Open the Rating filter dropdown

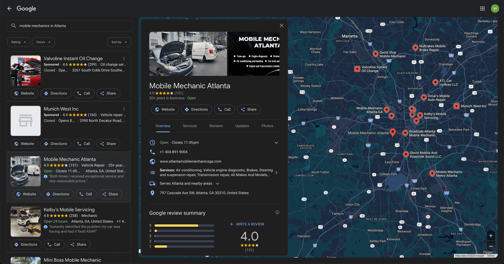(19, 42)
